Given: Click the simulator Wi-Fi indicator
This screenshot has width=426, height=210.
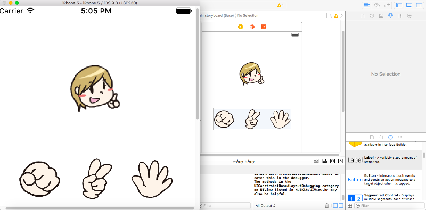Looking at the screenshot, I should [30, 11].
